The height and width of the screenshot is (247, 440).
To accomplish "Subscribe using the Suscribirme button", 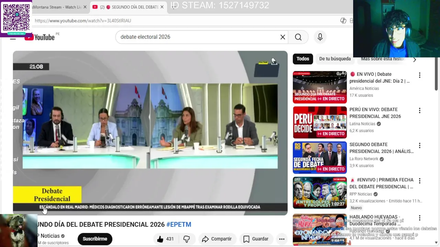I will (95, 239).
